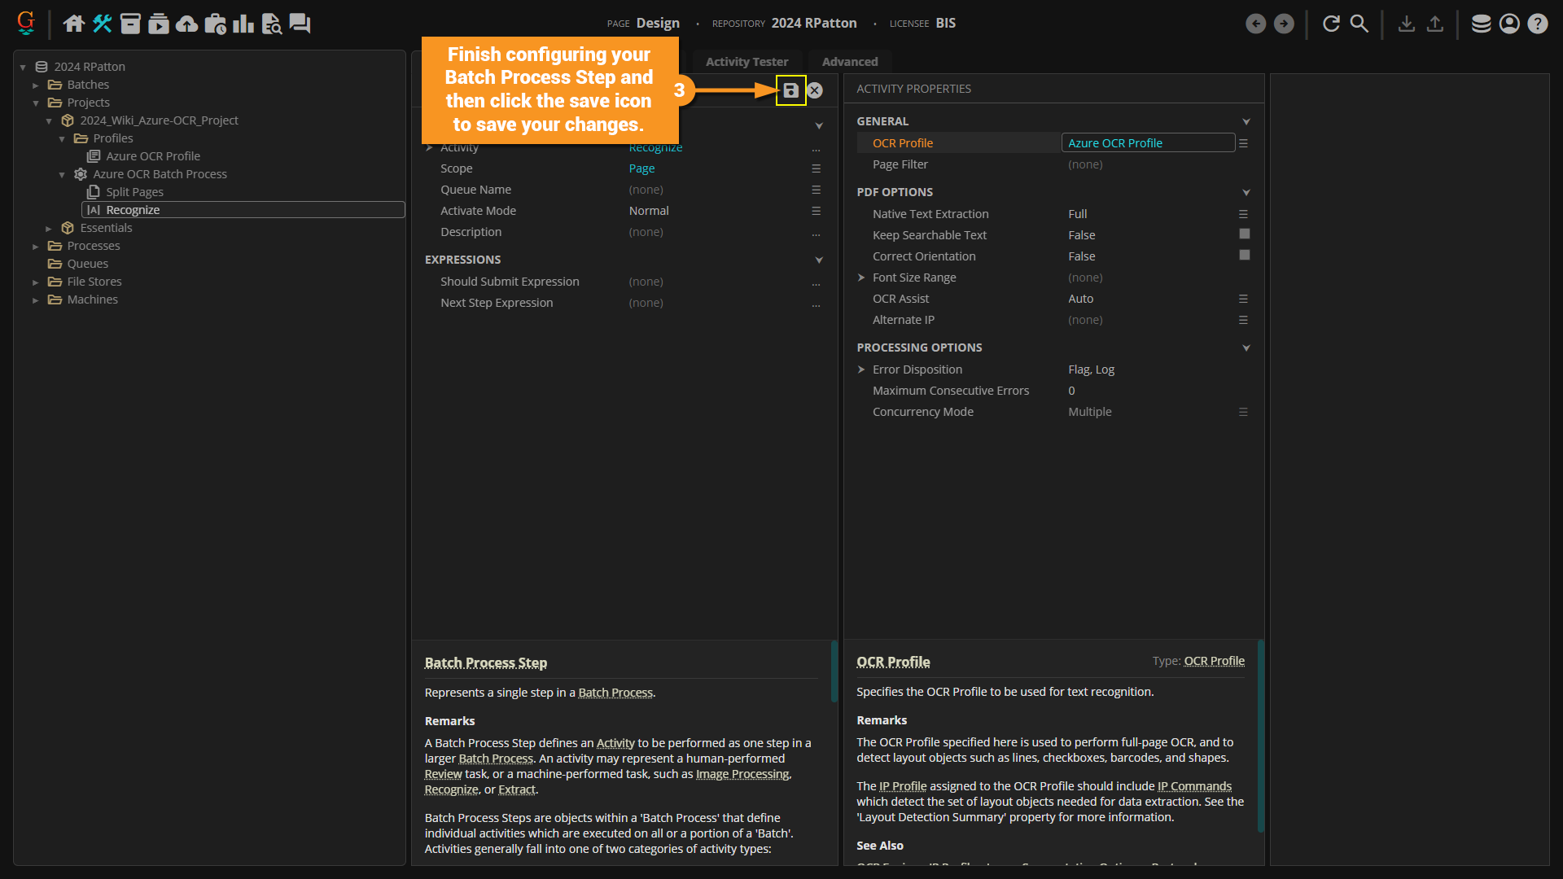The image size is (1563, 879).
Task: Collapse the PDF Options section
Action: [x=1246, y=193]
